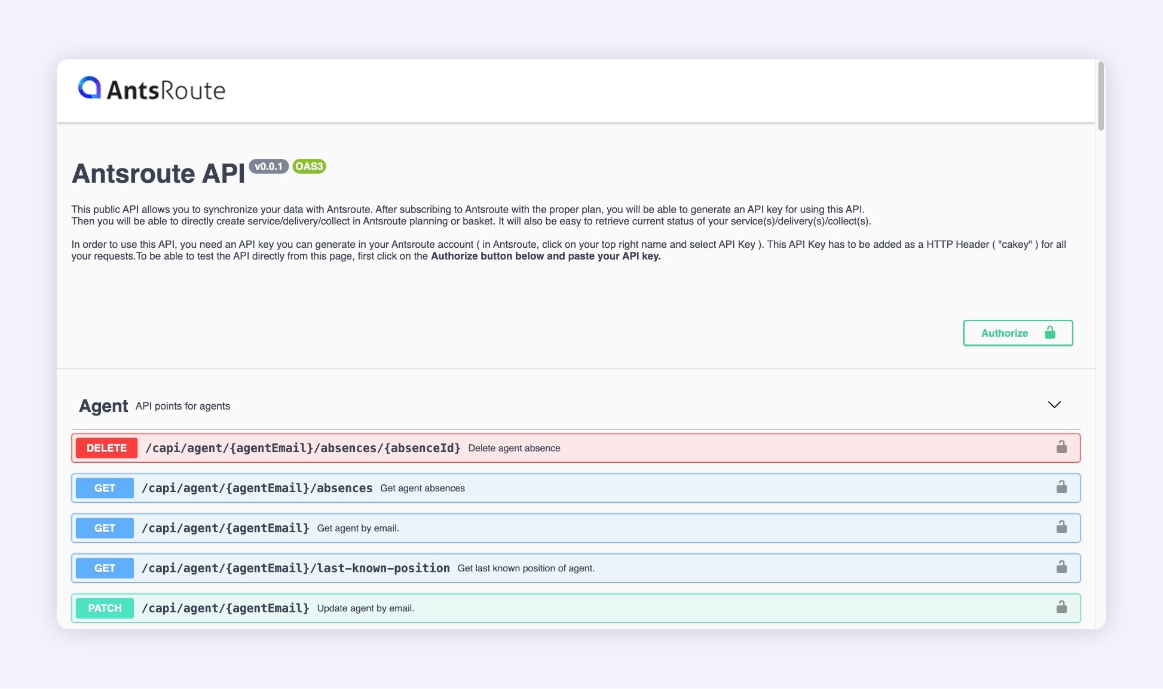Click the OAS3 badge
The width and height of the screenshot is (1163, 689).
309,167
